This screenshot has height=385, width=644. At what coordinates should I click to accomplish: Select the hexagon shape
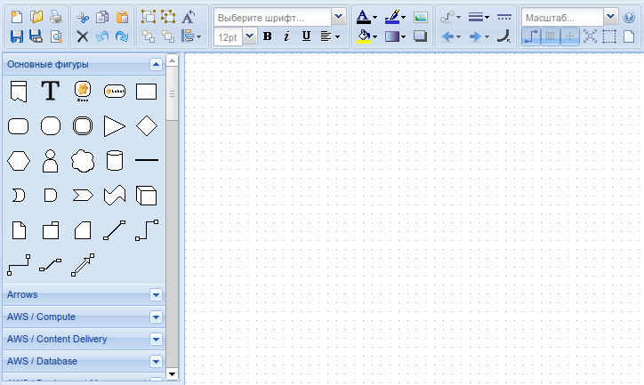[x=18, y=161]
